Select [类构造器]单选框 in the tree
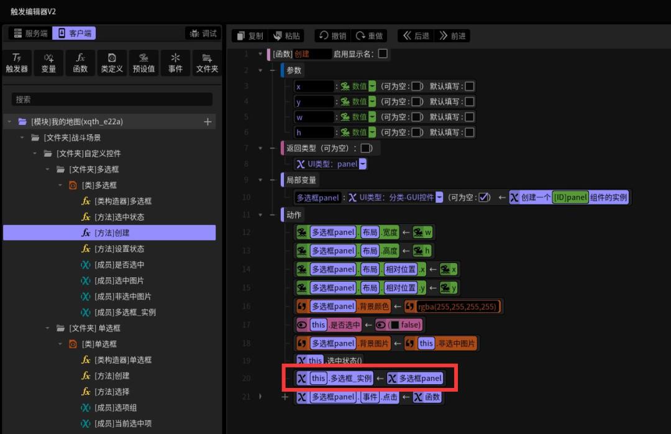This screenshot has height=434, width=671. pos(123,360)
